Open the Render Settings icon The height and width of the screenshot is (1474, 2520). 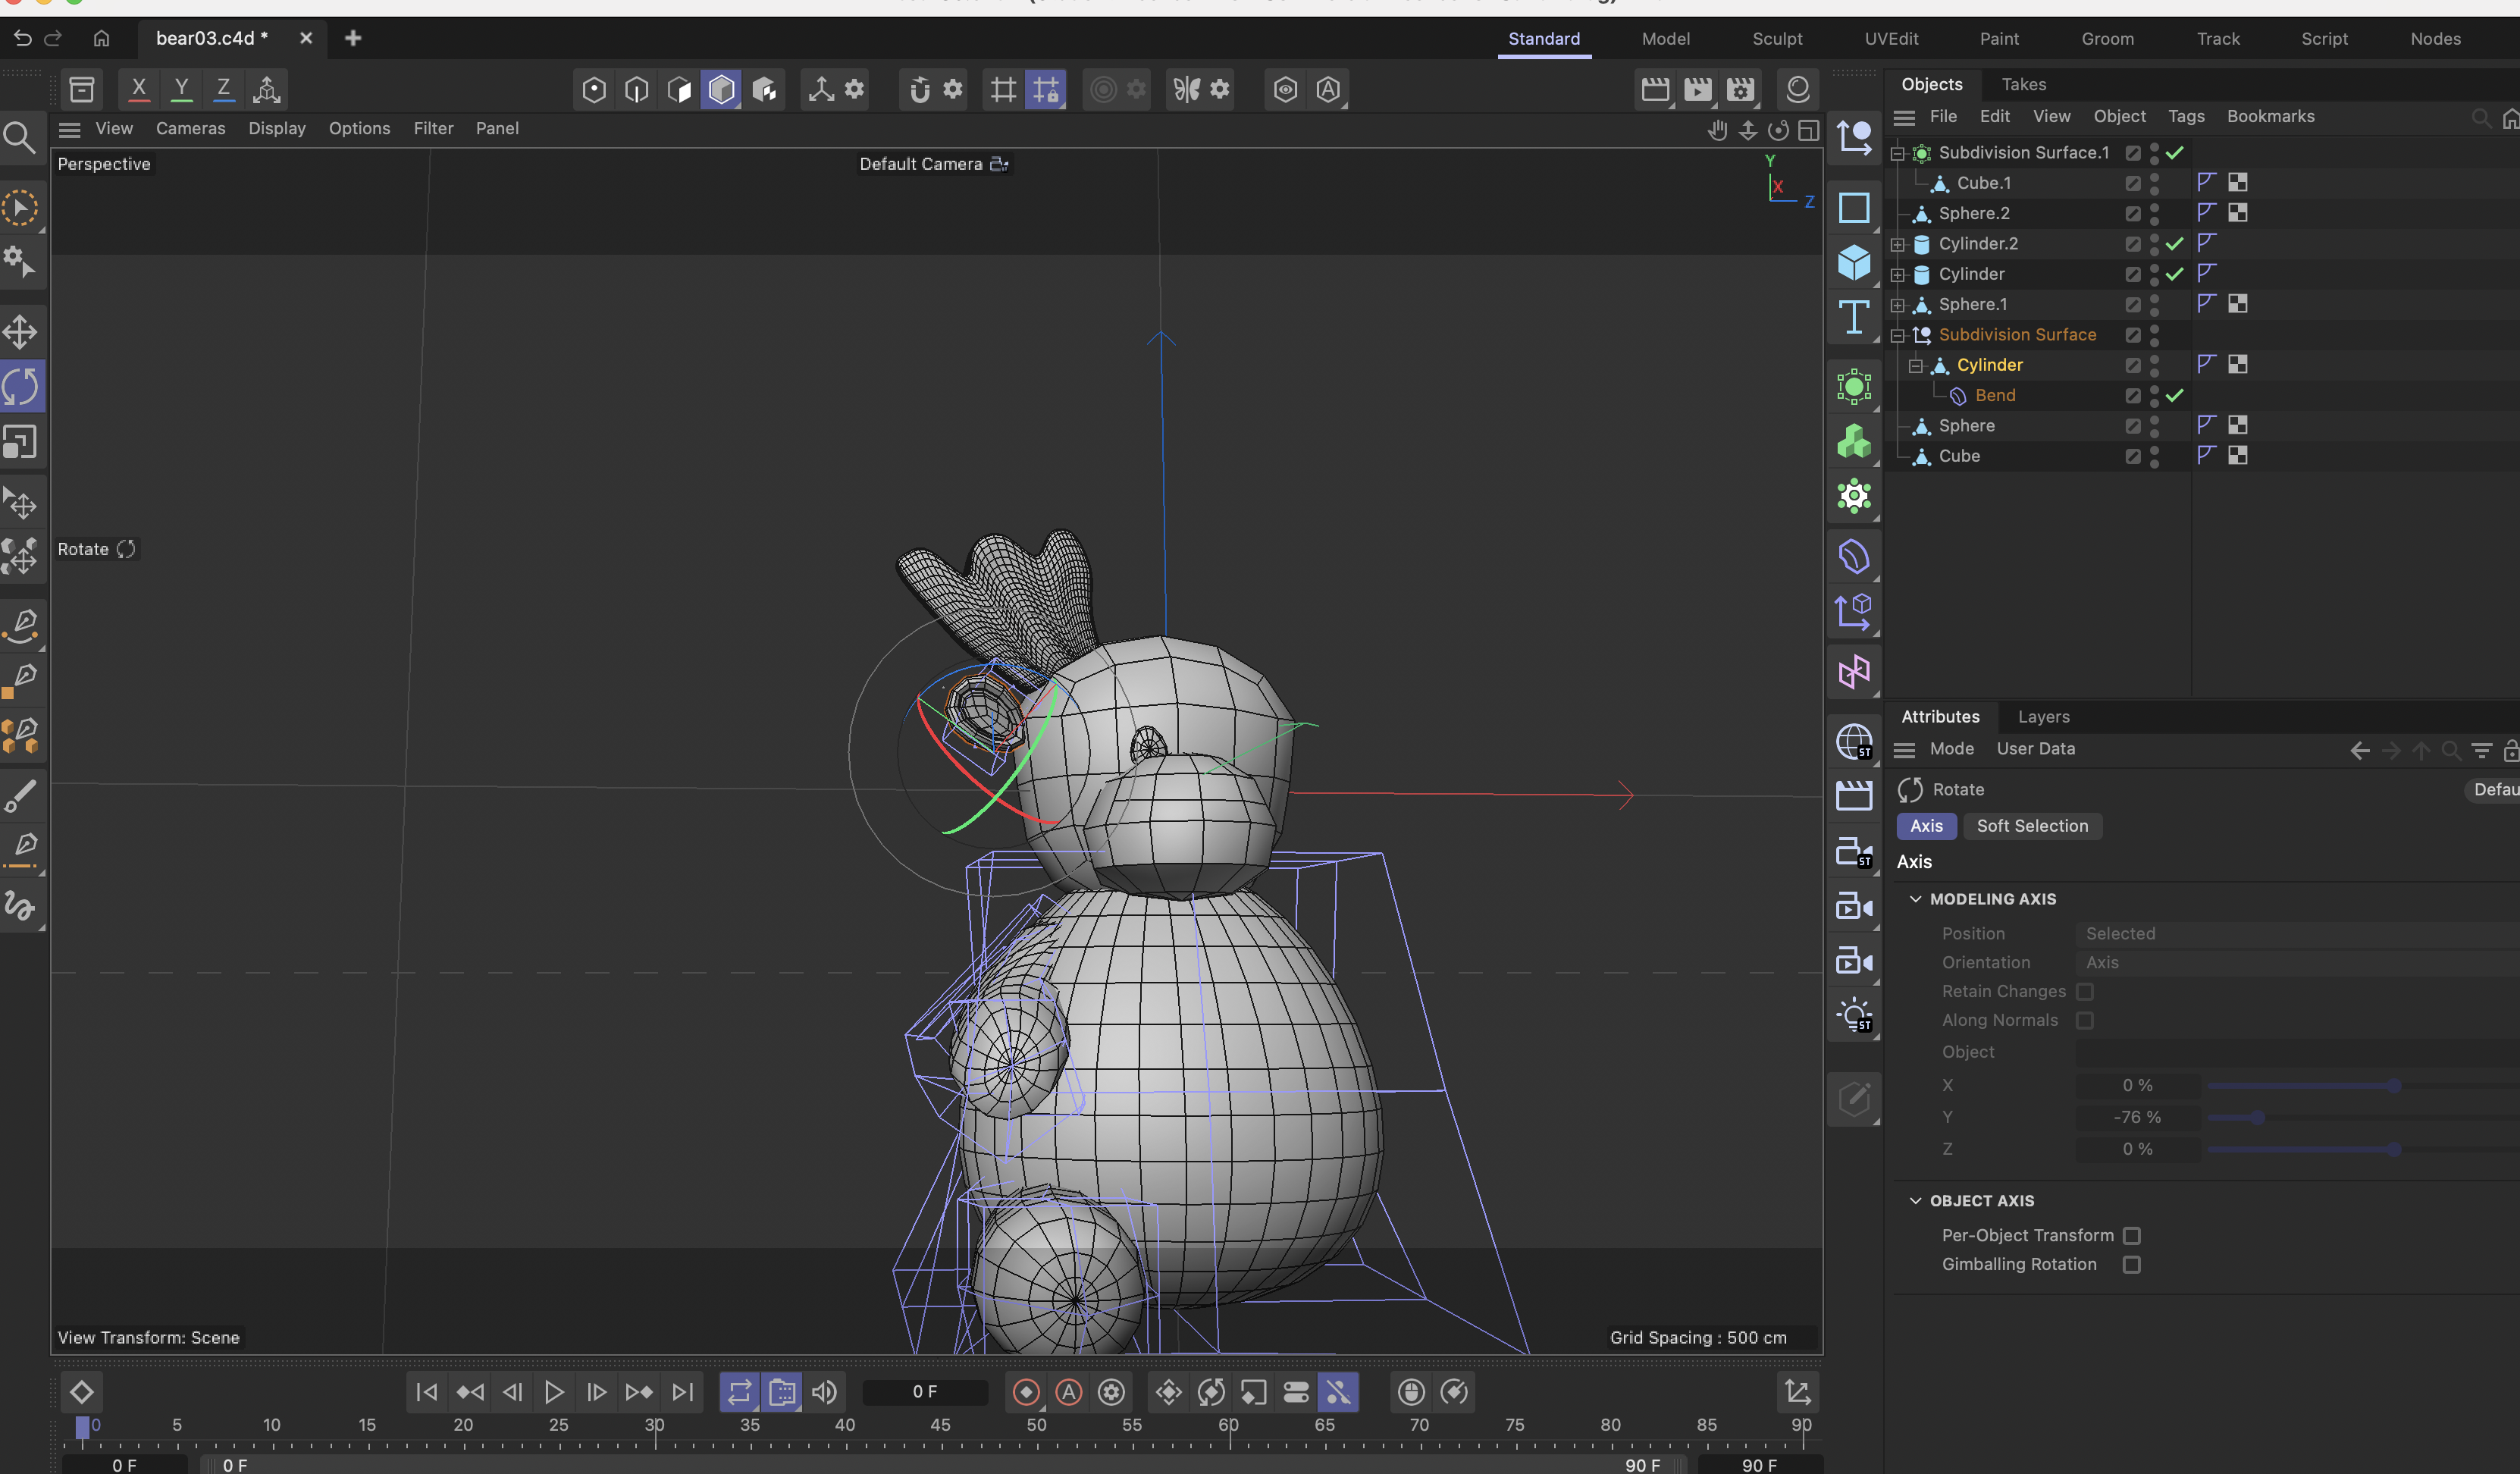coord(1740,89)
